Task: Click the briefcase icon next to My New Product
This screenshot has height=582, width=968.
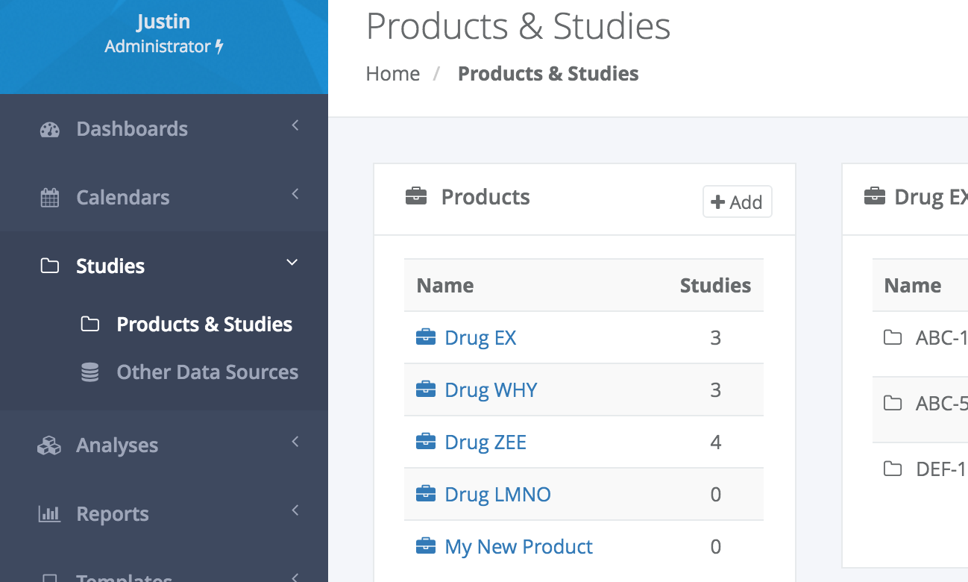Action: pyautogui.click(x=426, y=546)
